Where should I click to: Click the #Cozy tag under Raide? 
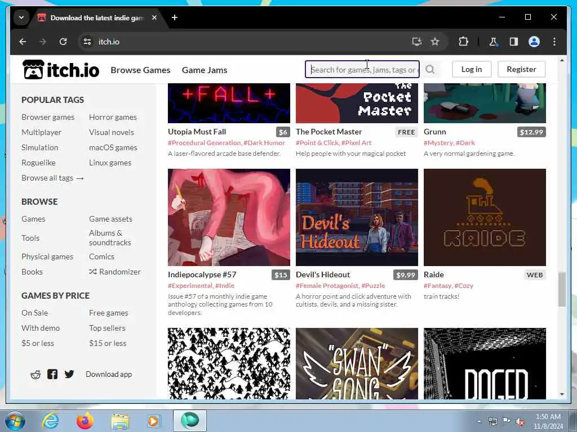464,286
